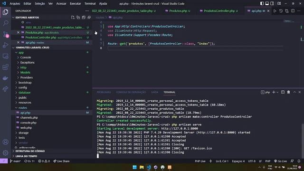Switch to Console de Depuração tab
The height and width of the screenshot is (171, 304).
(x=131, y=92)
